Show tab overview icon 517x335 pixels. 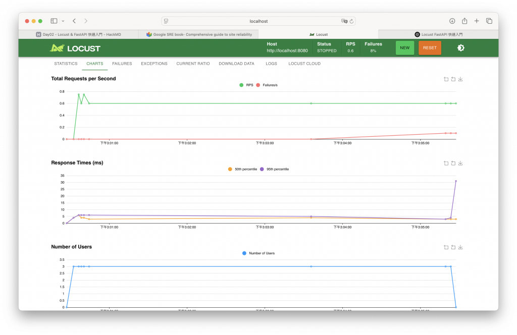tap(489, 21)
